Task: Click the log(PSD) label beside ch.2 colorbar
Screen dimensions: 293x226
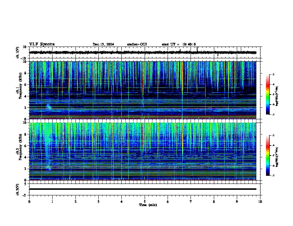Action: point(277,157)
